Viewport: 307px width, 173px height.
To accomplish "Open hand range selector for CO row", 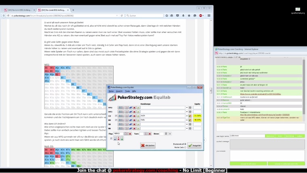I will [121, 116].
